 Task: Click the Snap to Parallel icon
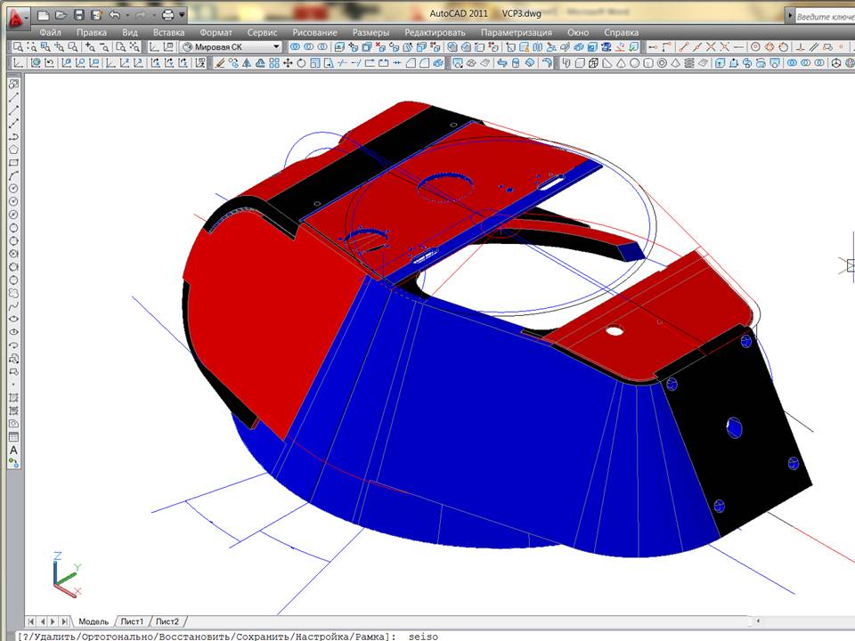[x=814, y=47]
